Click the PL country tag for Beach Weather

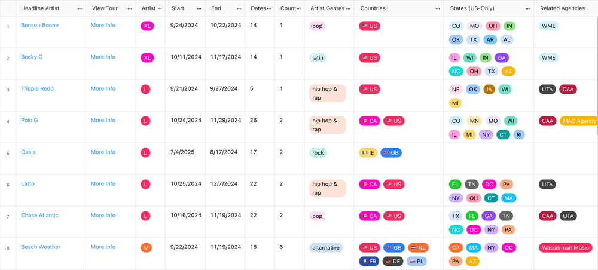point(416,261)
